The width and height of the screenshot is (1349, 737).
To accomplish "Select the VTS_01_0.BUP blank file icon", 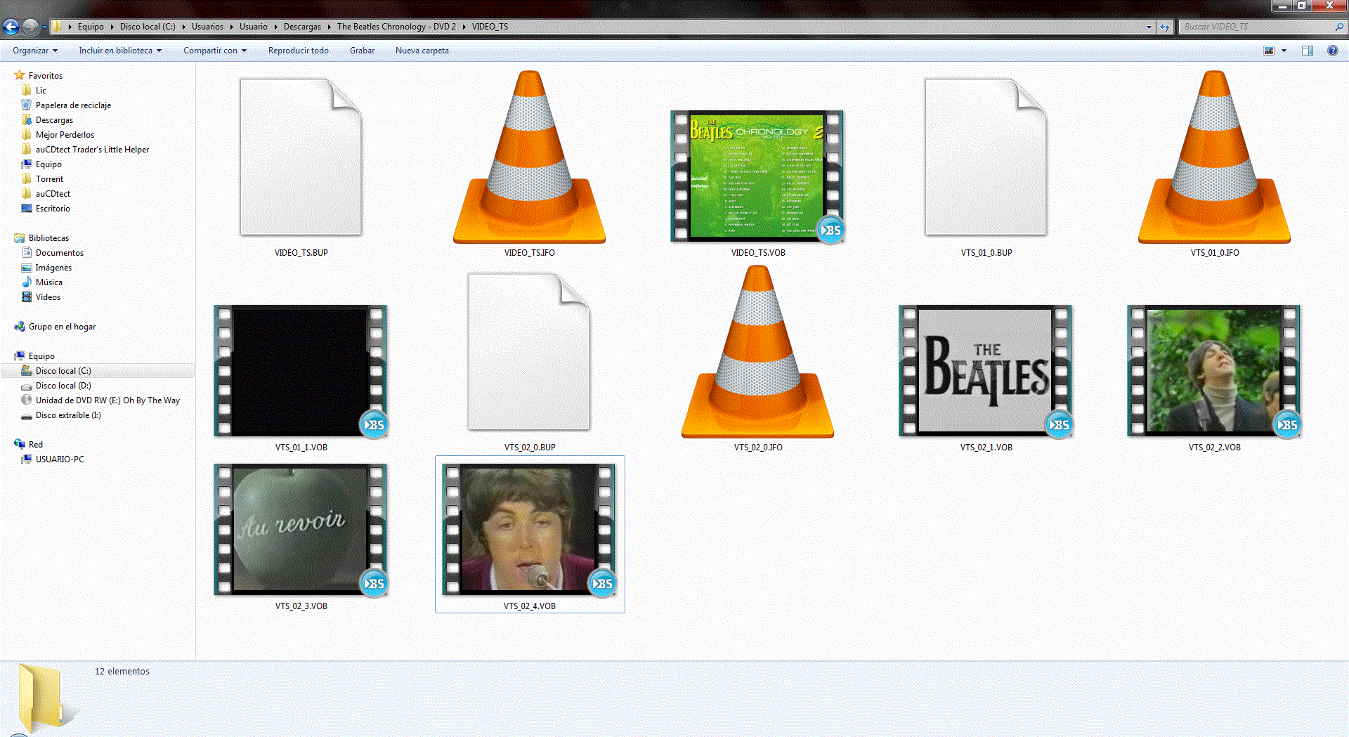I will [986, 157].
